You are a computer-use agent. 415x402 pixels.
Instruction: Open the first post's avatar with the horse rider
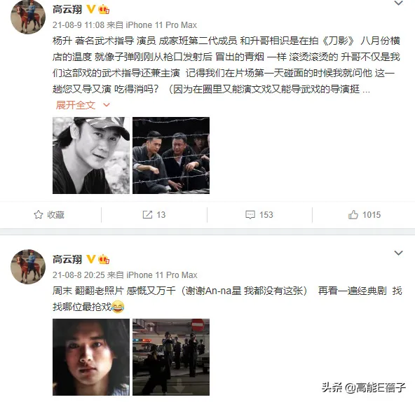click(x=28, y=17)
